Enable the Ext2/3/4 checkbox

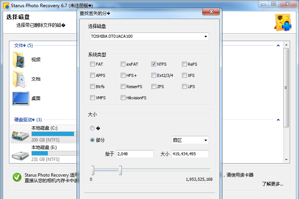pos(154,75)
